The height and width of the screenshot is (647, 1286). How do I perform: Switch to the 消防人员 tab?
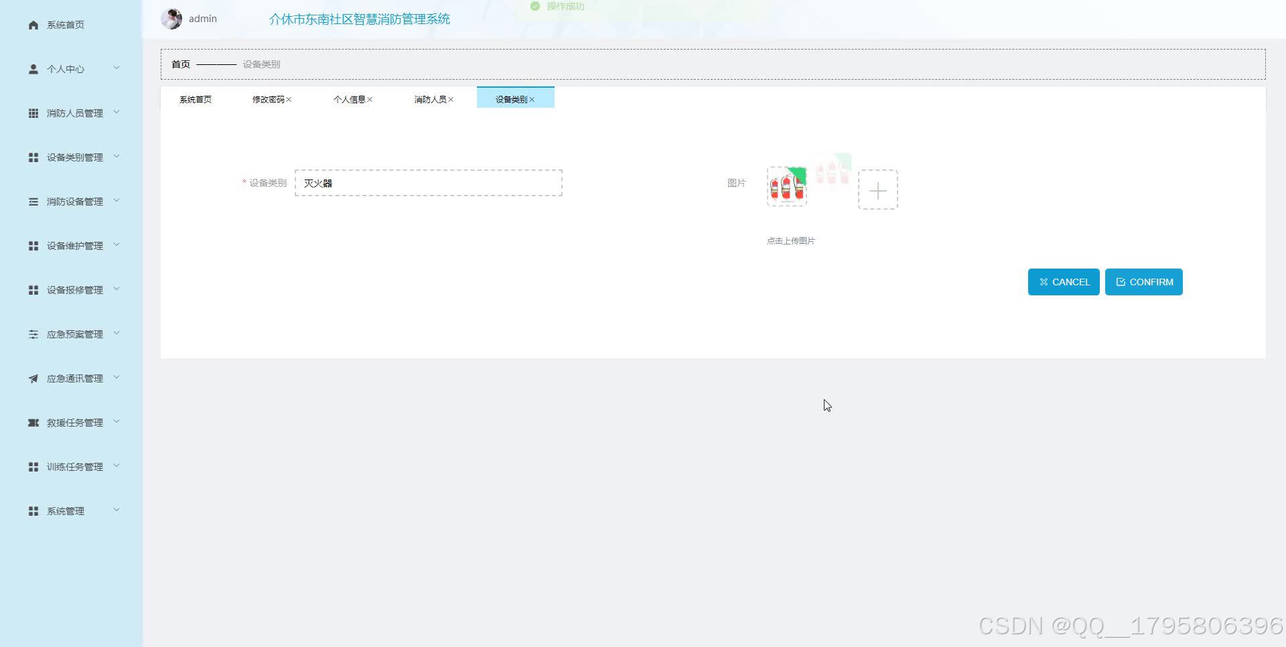[x=429, y=99]
